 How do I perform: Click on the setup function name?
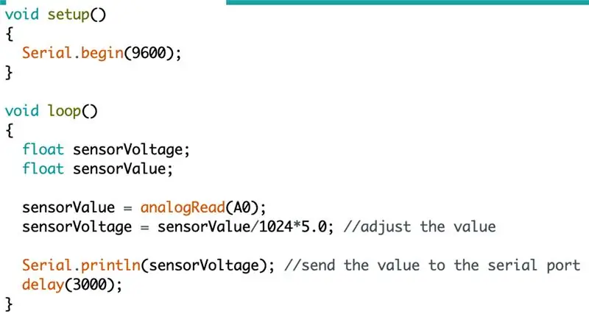[68, 15]
